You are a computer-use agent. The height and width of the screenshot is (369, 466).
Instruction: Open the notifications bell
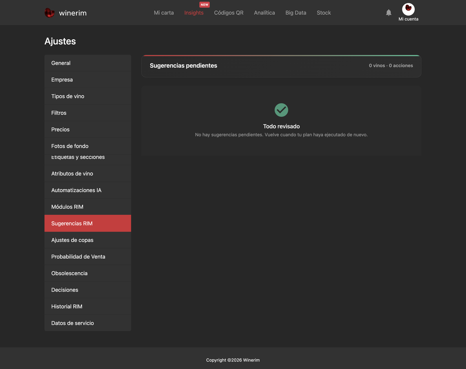389,12
